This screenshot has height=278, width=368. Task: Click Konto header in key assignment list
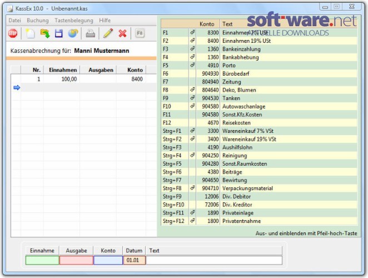pos(207,24)
